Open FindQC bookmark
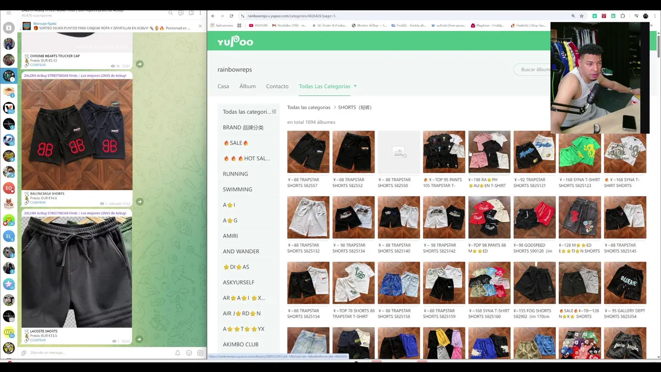Viewport: 661px width, 372px height. tap(408, 25)
